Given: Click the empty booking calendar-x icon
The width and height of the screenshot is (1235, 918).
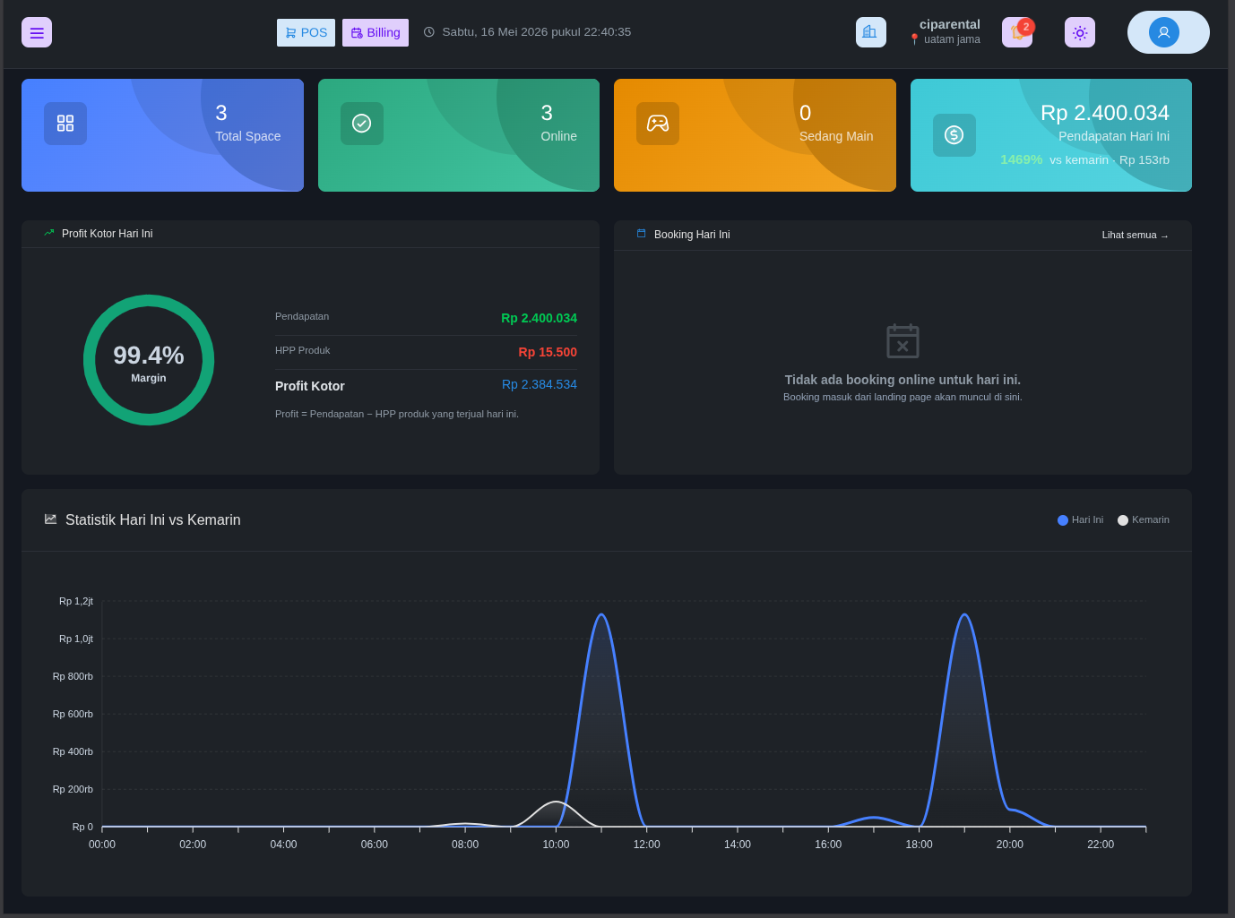Looking at the screenshot, I should click(902, 341).
